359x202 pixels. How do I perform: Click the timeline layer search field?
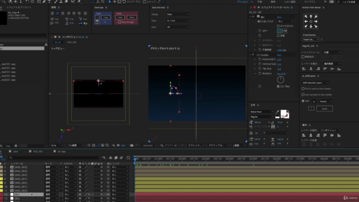tap(54, 158)
